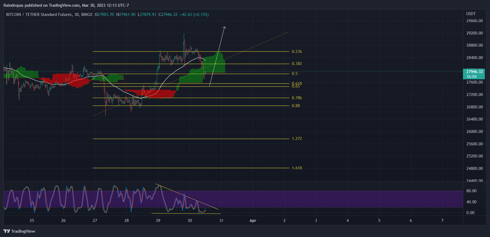Click the Apr month label on the time axis
This screenshot has height=237, width=490.
coord(253,221)
